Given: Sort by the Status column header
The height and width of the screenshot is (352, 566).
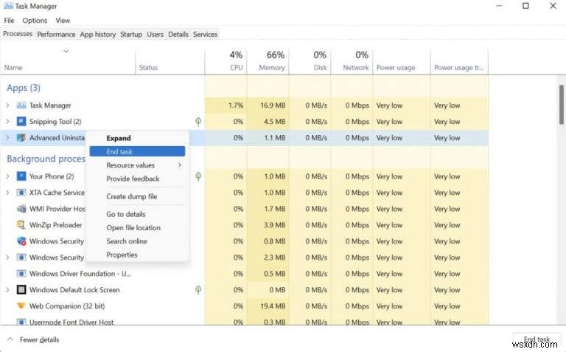Looking at the screenshot, I should coord(170,61).
